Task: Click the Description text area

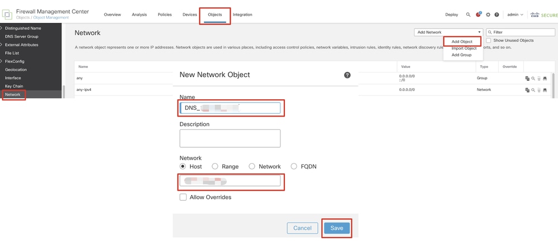Action: pyautogui.click(x=230, y=138)
